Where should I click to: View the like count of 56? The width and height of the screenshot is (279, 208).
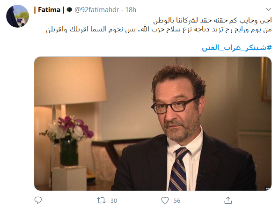[177, 201]
